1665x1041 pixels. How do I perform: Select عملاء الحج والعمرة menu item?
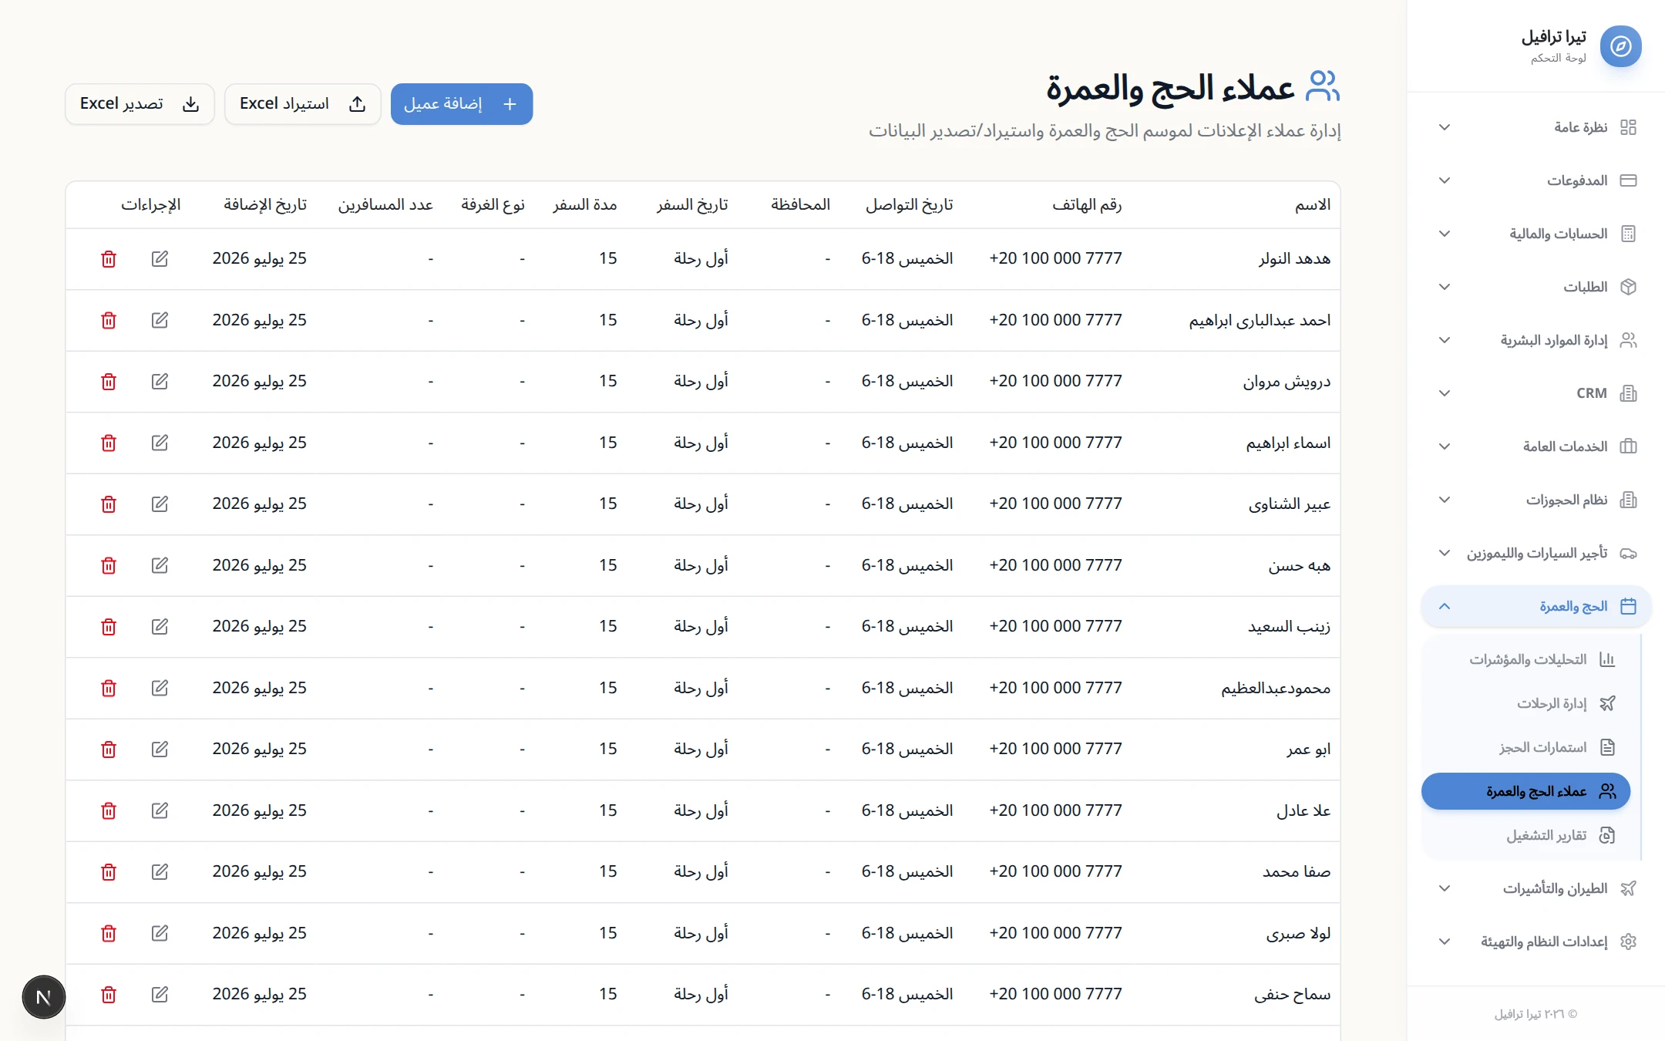(1526, 791)
